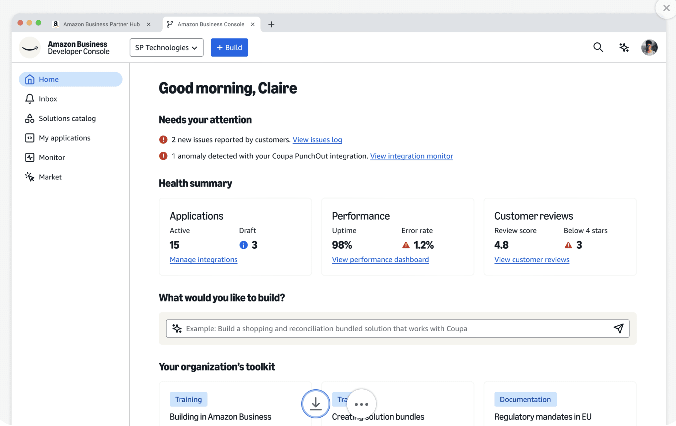
Task: Open Inbox from the sidebar
Action: (48, 99)
